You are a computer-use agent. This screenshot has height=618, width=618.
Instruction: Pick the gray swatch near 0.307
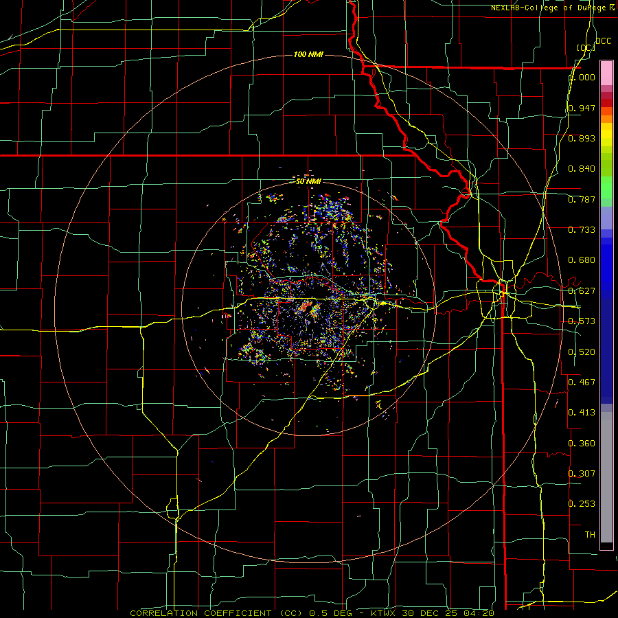click(x=606, y=477)
